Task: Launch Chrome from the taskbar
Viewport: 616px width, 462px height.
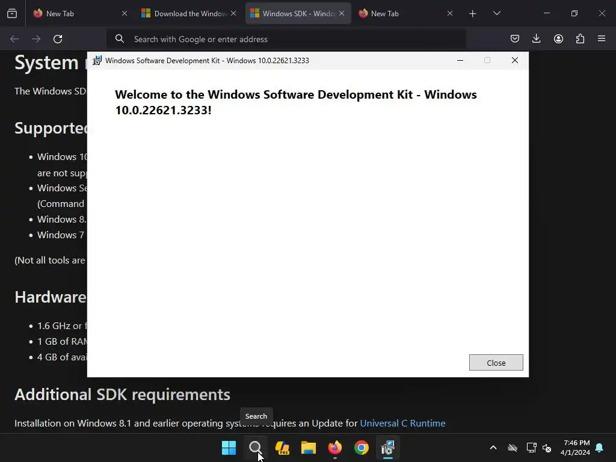Action: [x=362, y=448]
